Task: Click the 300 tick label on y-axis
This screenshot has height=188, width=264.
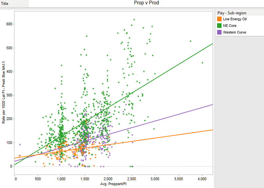Action: (9, 95)
